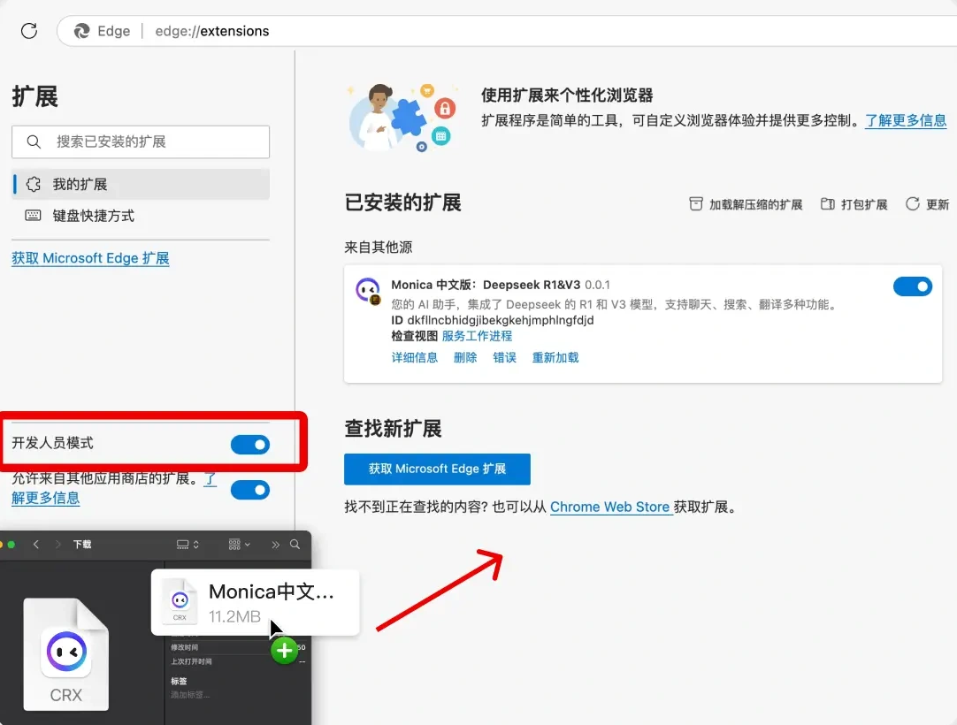
Task: Open the 获取 Microsoft Edge 扩展 sidebar link
Action: click(90, 258)
